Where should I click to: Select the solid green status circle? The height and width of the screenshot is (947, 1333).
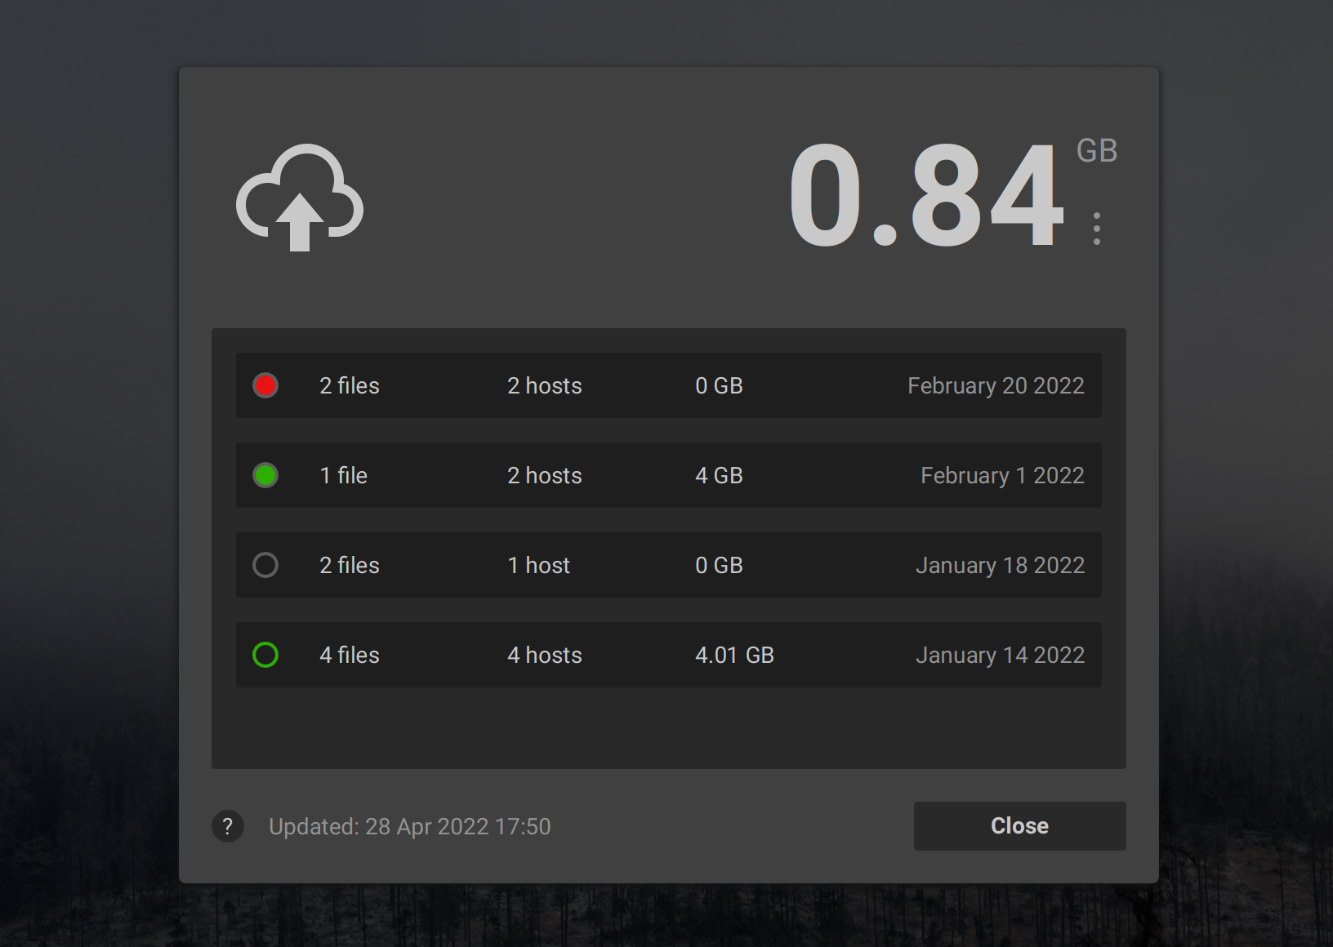point(265,475)
